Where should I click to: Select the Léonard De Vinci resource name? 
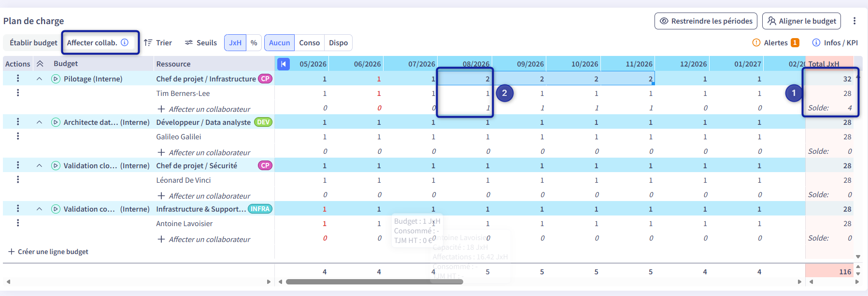(184, 180)
